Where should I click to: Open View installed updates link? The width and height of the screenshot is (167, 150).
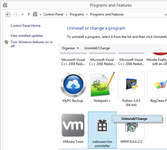pyautogui.click(x=27, y=36)
